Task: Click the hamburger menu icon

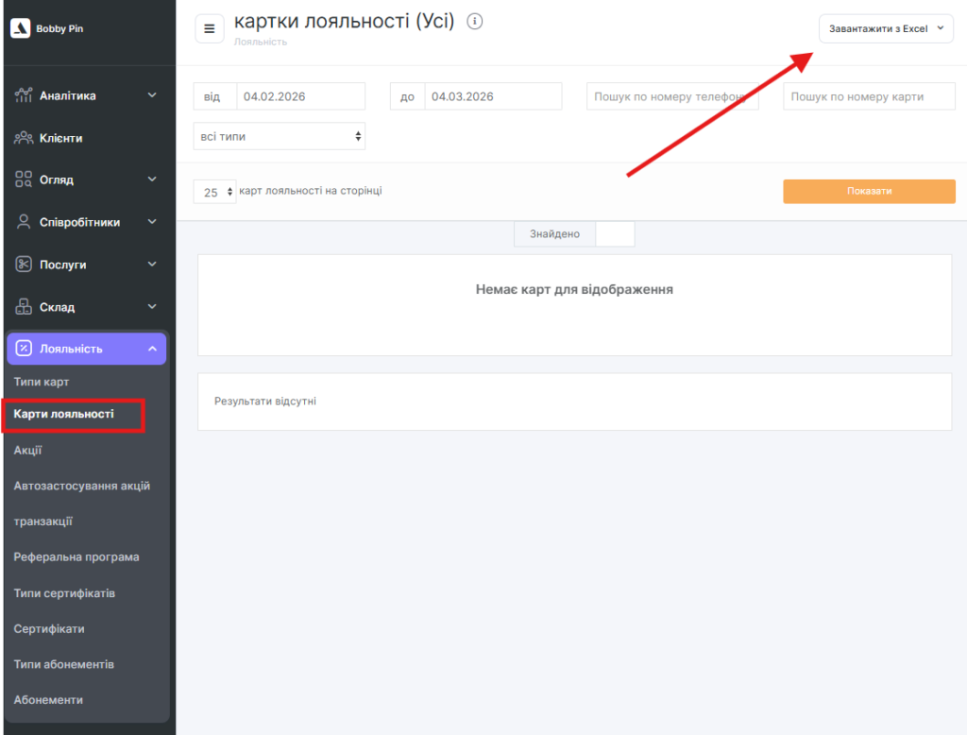Action: [209, 29]
